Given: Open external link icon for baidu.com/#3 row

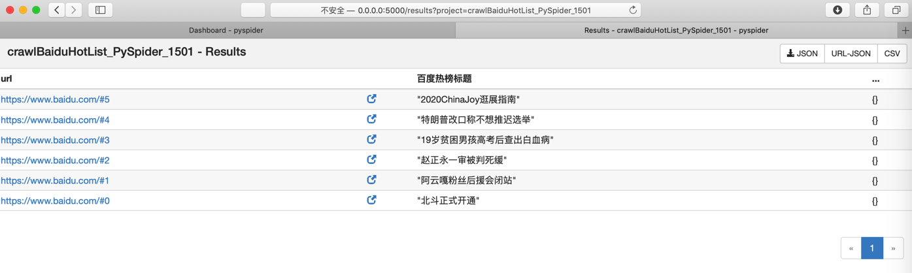Looking at the screenshot, I should pos(371,140).
